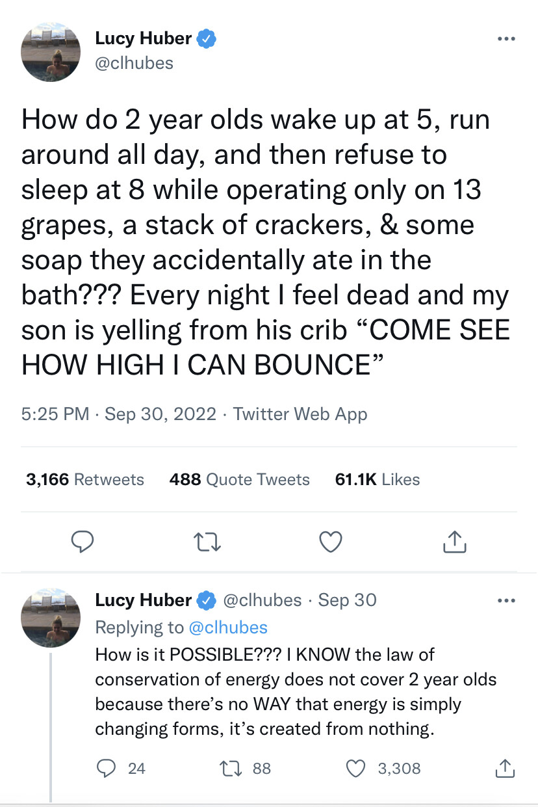View the 488 Quote Tweets

(239, 480)
